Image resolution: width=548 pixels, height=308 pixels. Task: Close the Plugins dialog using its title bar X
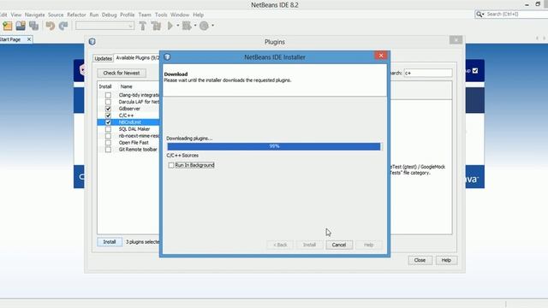[x=456, y=40]
